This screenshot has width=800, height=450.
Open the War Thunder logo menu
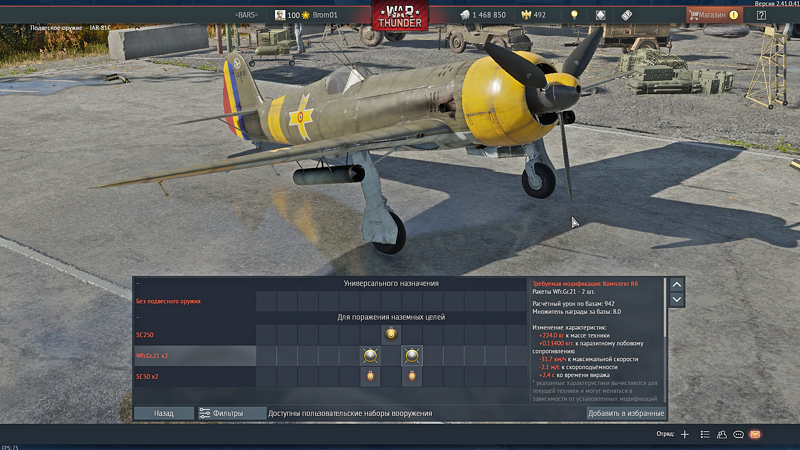[x=400, y=16]
